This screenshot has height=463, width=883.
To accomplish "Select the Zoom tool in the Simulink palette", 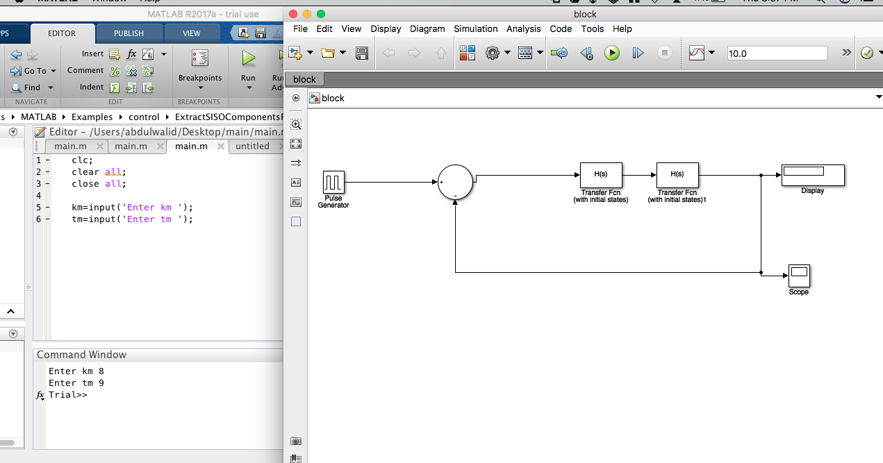I will point(296,125).
